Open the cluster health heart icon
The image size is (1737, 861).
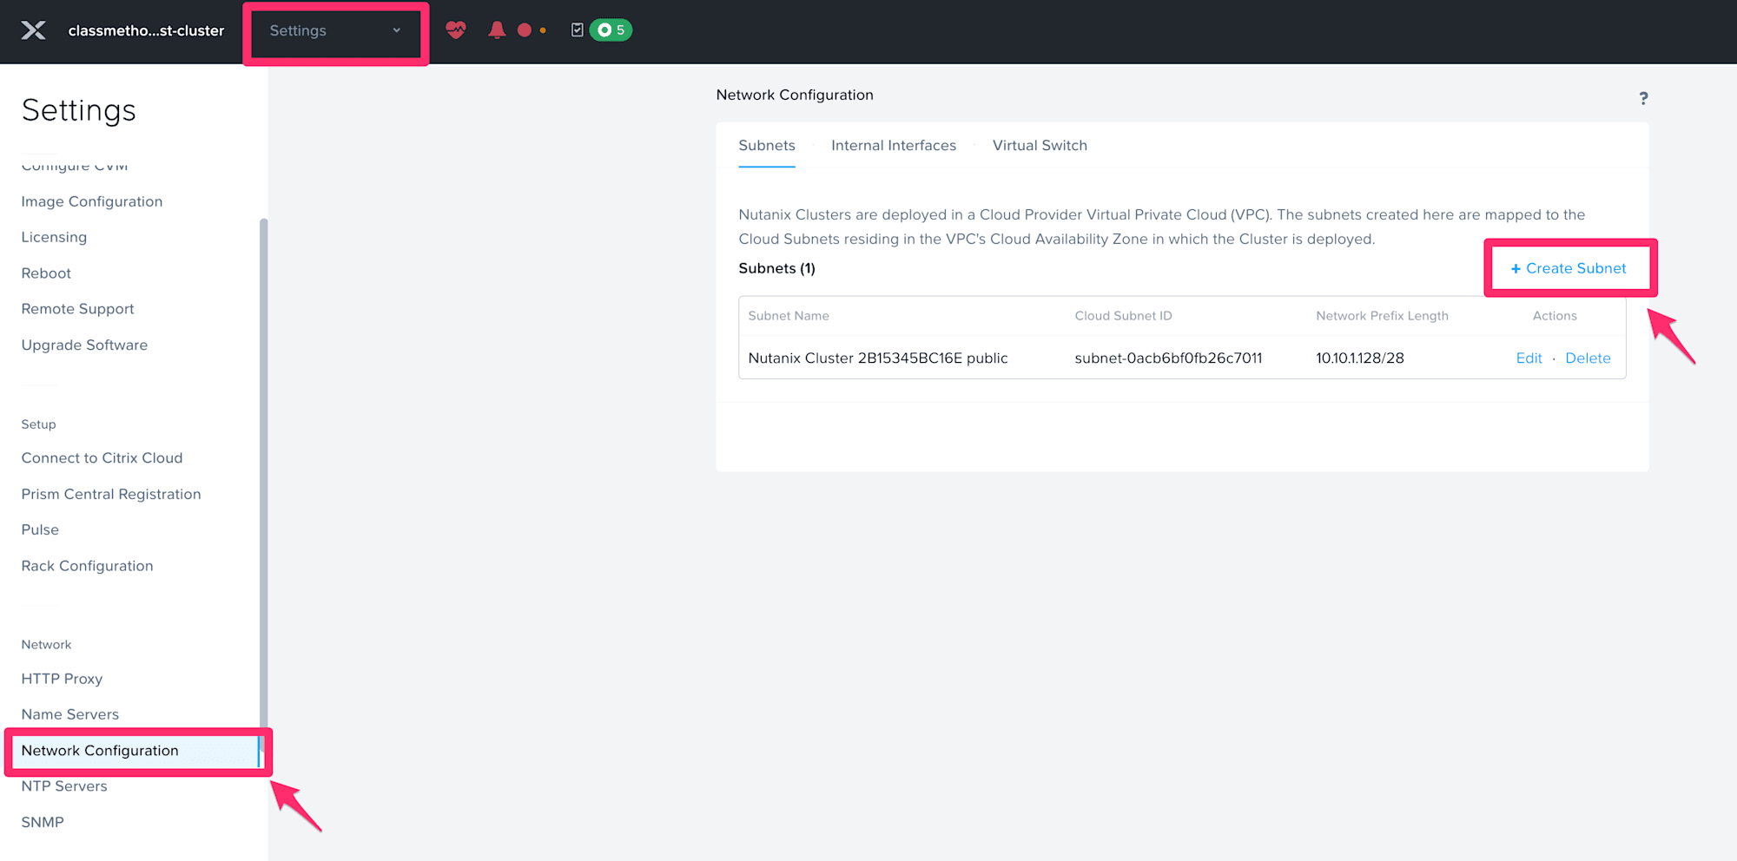[456, 30]
